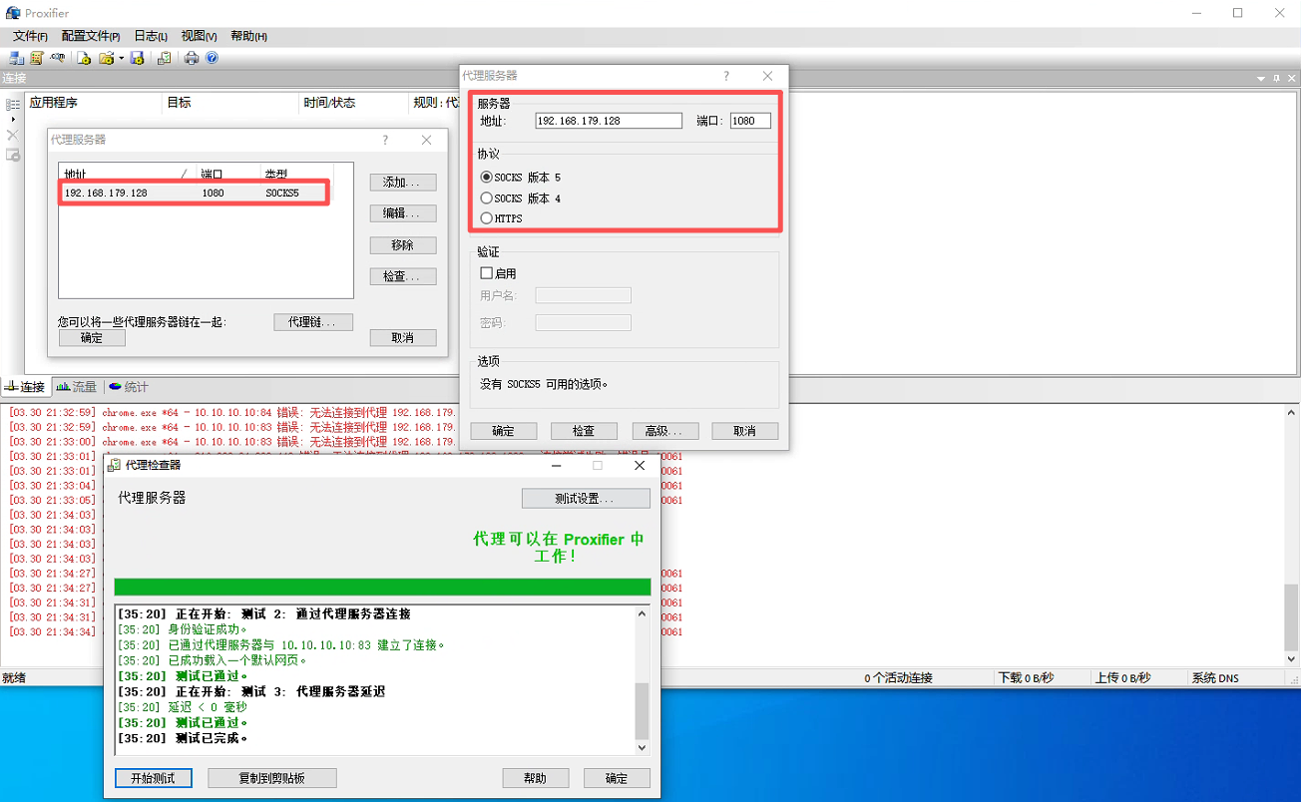Select the HTTPS protocol option
Viewport: 1301px width, 802px height.
[502, 218]
